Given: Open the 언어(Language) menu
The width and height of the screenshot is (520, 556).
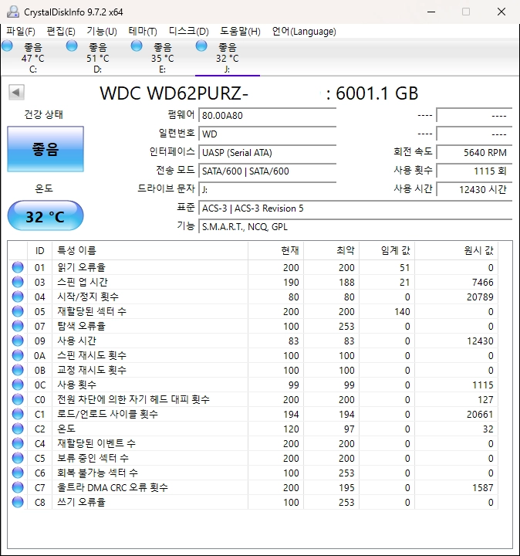Looking at the screenshot, I should coord(304,32).
